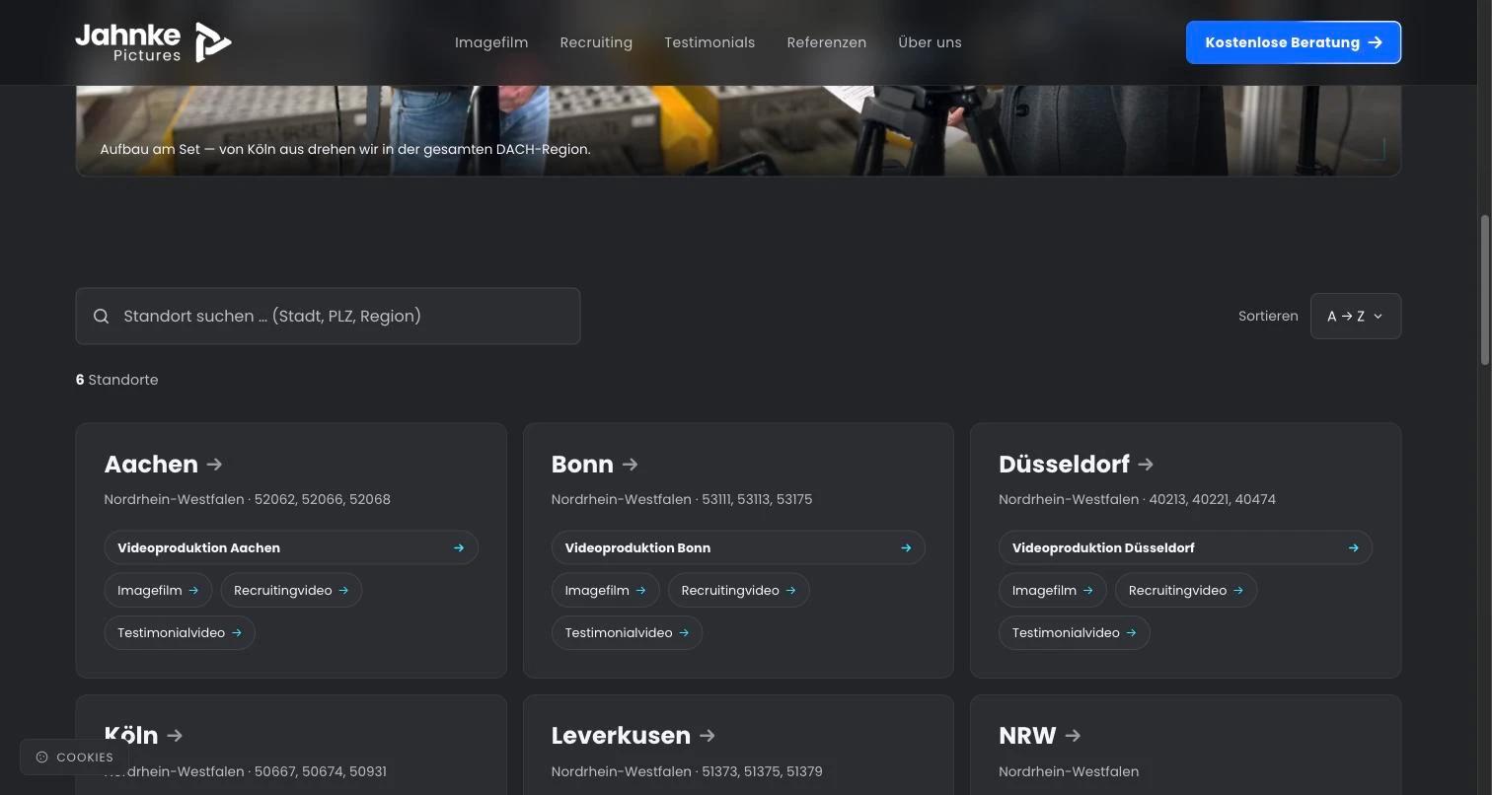This screenshot has height=795, width=1492.
Task: Click the arrow in Videoproduktion Bonn pill
Action: point(906,548)
